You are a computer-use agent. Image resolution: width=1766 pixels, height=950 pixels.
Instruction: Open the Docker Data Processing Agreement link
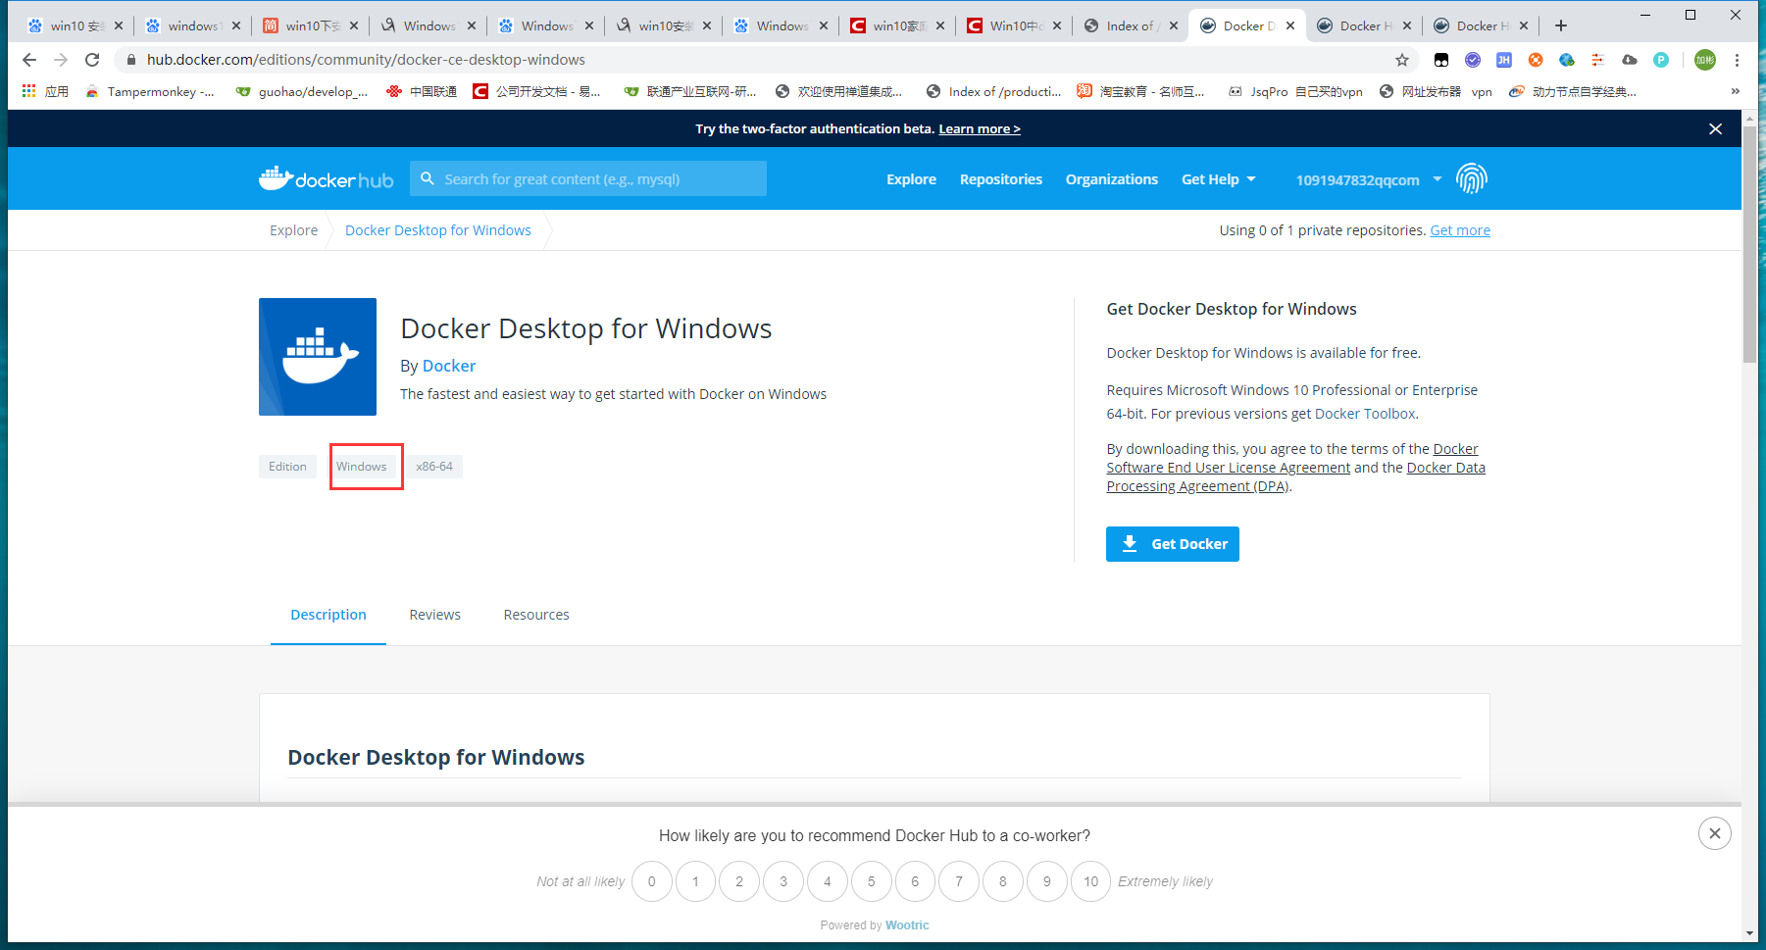click(x=1296, y=476)
